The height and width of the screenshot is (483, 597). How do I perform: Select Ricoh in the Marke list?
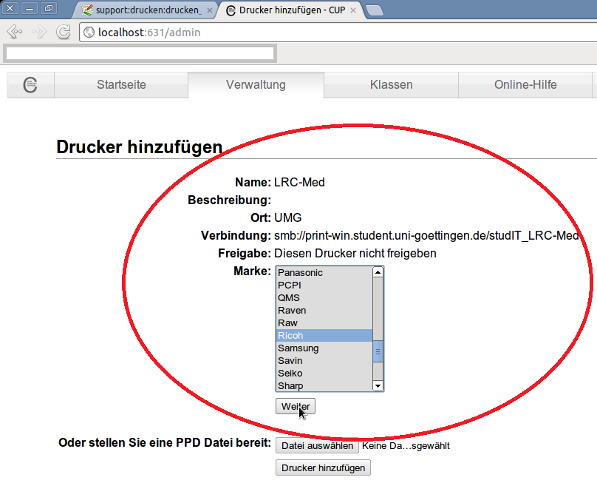coord(324,336)
